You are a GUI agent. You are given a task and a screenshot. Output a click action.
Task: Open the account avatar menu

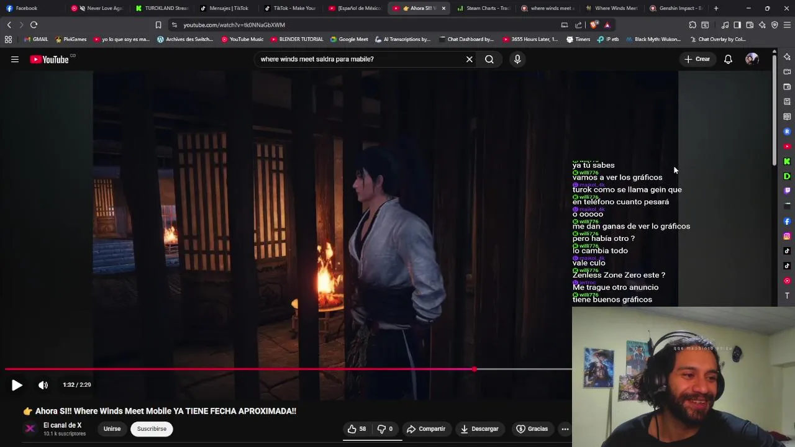pyautogui.click(x=752, y=59)
